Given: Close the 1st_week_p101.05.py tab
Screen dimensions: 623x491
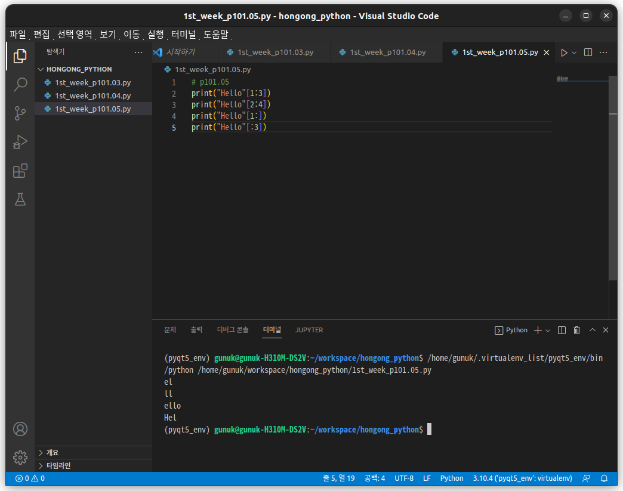Looking at the screenshot, I should (x=546, y=53).
